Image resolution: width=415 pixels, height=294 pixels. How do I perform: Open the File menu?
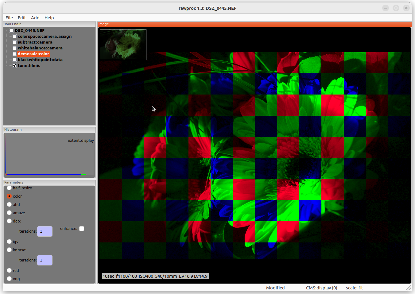[x=9, y=18]
